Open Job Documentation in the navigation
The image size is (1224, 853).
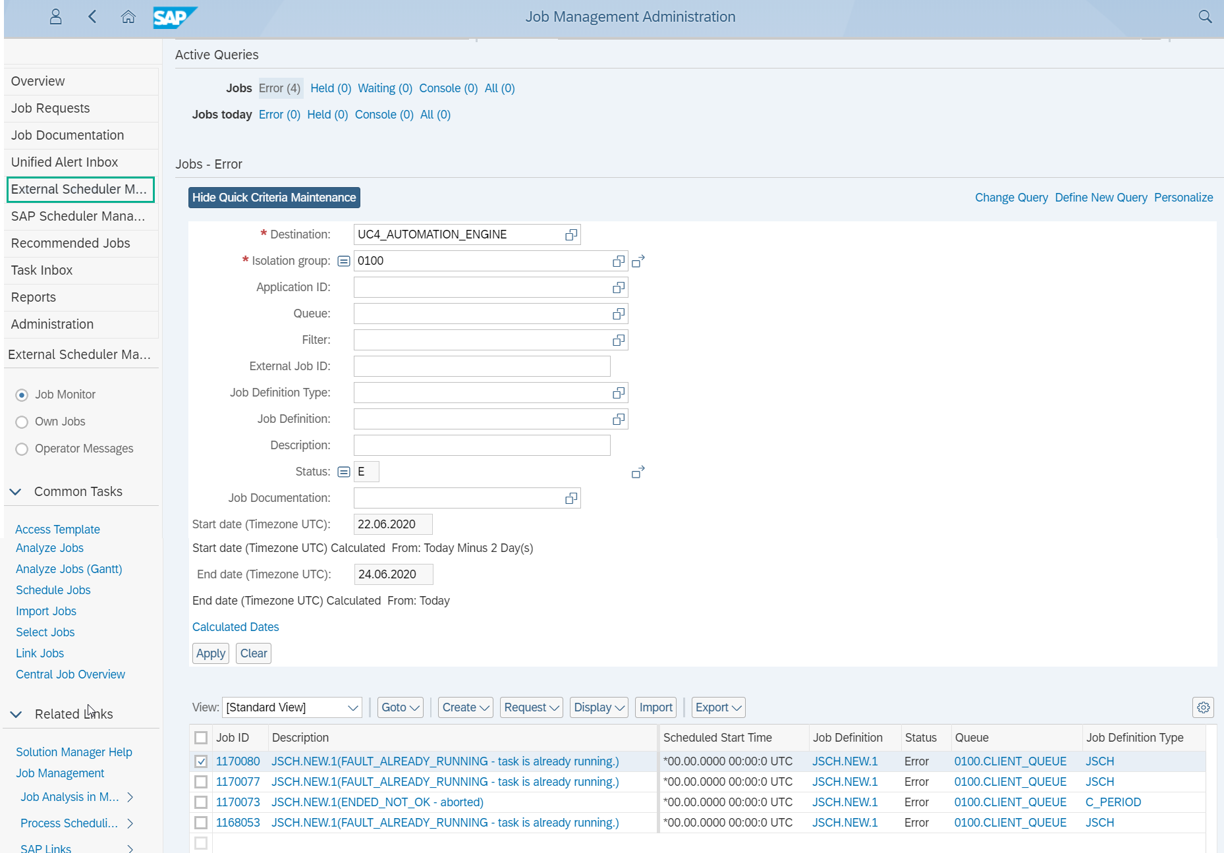(x=82, y=135)
